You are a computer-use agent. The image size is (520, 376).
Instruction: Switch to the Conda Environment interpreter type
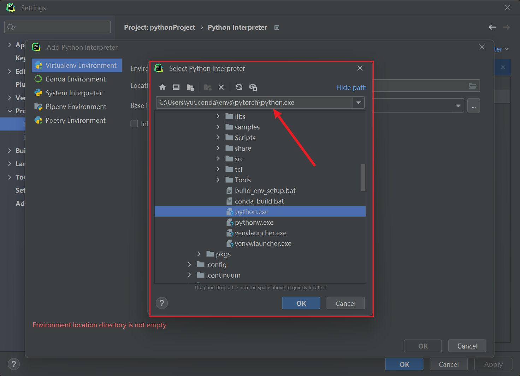75,79
